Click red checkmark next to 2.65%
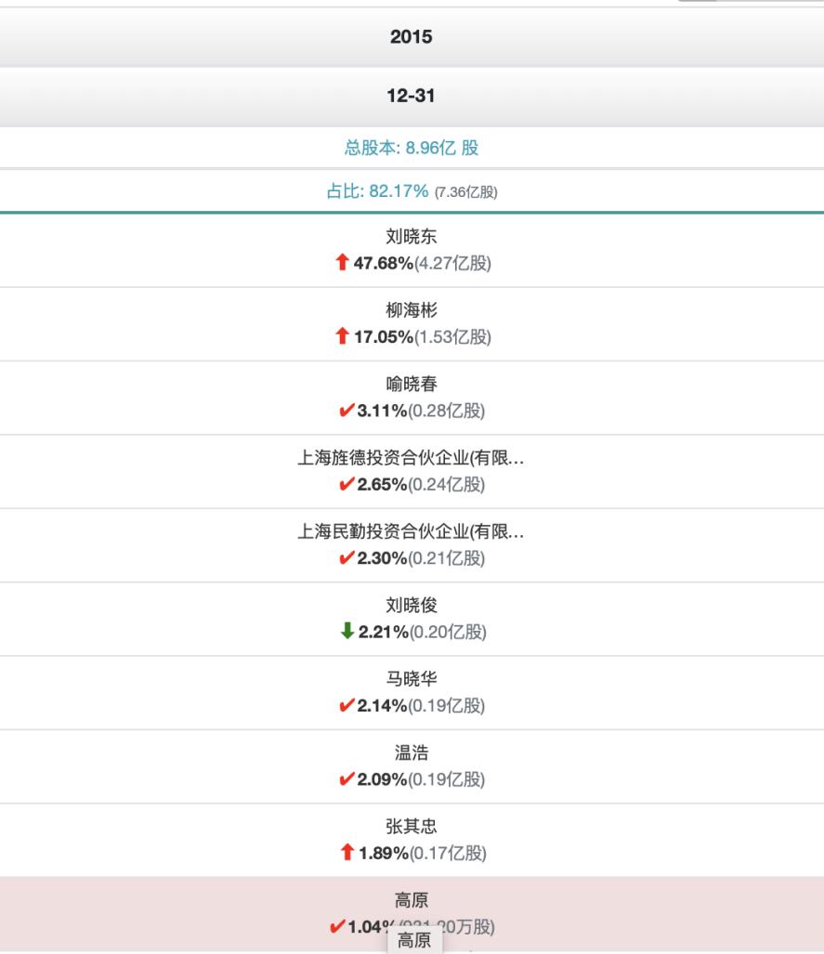 click(x=347, y=484)
